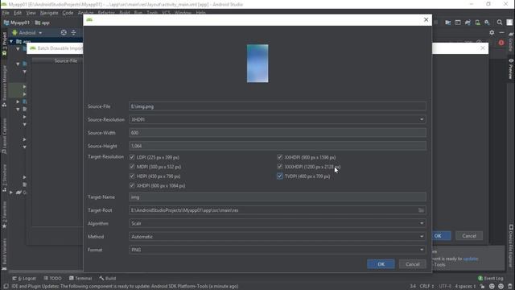Viewport: 515px width, 290px height.
Task: Click the update link in the notification
Action: (x=470, y=259)
